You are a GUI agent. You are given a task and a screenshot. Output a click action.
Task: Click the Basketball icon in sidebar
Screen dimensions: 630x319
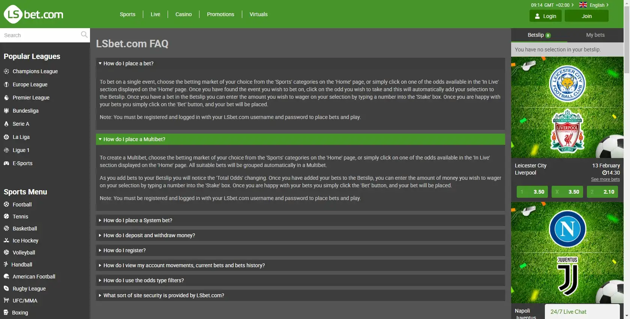[6, 229]
